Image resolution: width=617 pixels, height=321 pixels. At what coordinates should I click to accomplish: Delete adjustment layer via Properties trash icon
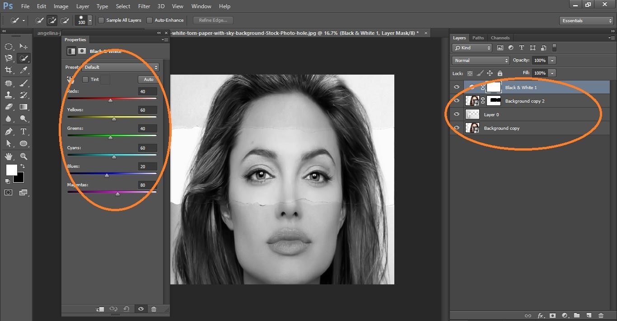point(154,309)
